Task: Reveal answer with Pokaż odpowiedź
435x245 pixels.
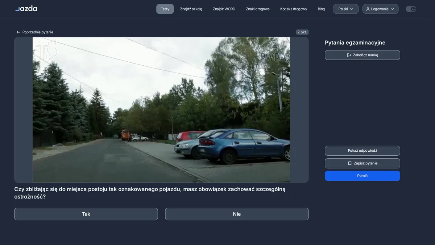Action: coord(362,151)
